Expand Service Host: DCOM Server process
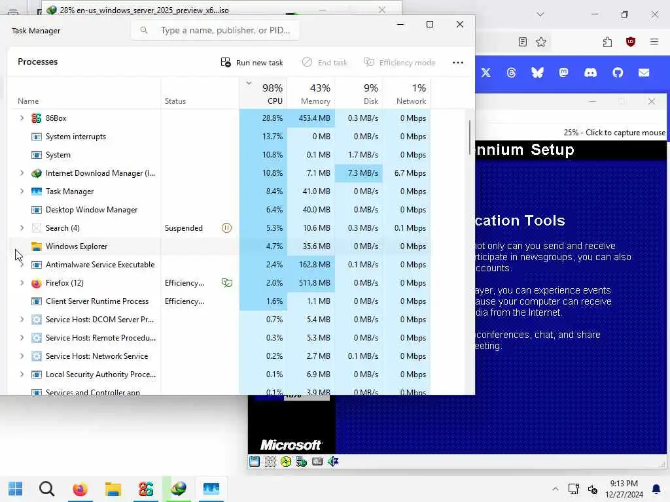 [22, 319]
